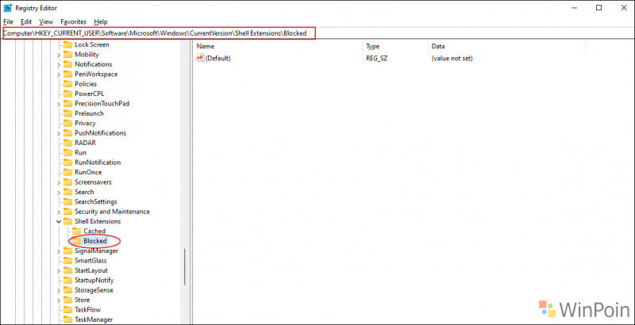Open the File menu
The height and width of the screenshot is (325, 635).
click(x=9, y=21)
